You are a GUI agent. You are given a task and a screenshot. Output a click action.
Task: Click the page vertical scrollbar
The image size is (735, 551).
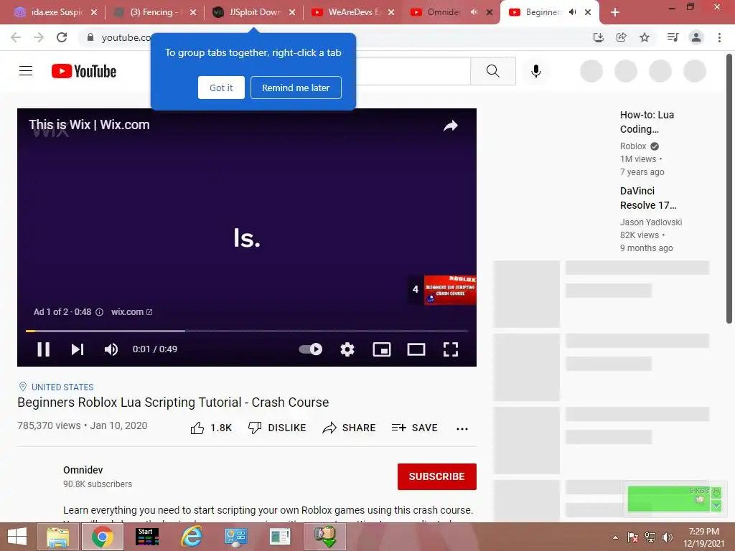pos(729,189)
